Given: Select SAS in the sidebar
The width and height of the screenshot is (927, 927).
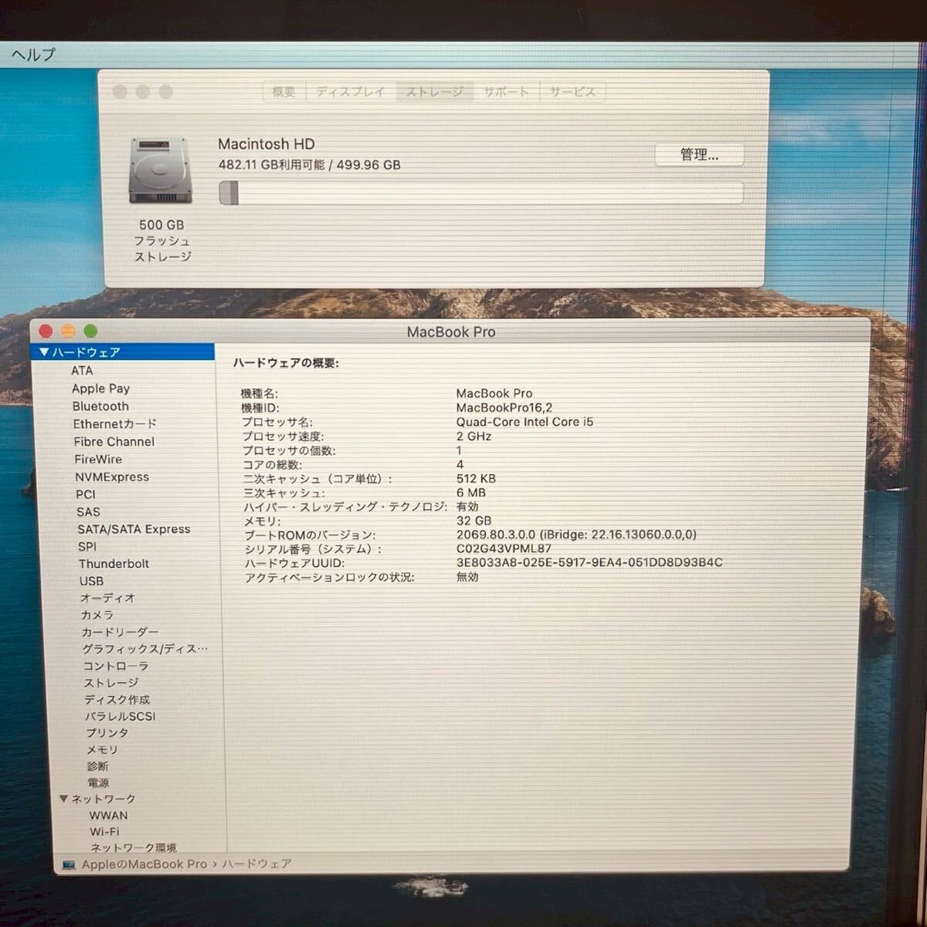Looking at the screenshot, I should (x=88, y=512).
